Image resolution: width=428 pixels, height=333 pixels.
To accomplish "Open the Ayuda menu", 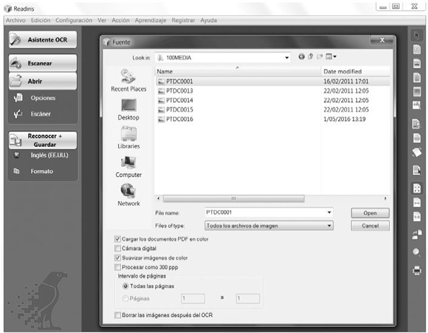I will click(208, 21).
